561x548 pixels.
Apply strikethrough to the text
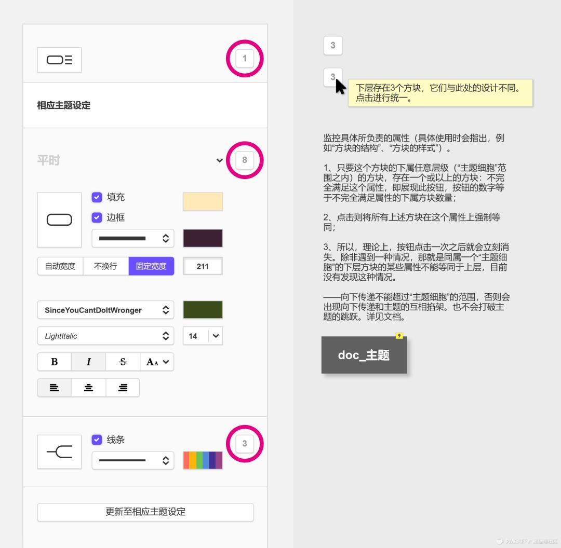click(x=123, y=362)
